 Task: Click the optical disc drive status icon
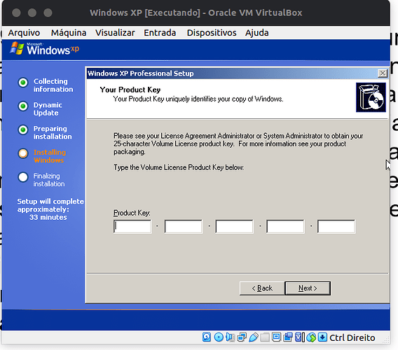click(x=219, y=337)
